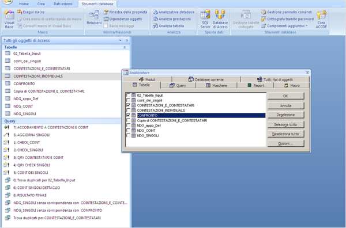Tick the NDG_SINGOLI checkbox in the dialog
The width and height of the screenshot is (346, 228).
tap(128, 135)
